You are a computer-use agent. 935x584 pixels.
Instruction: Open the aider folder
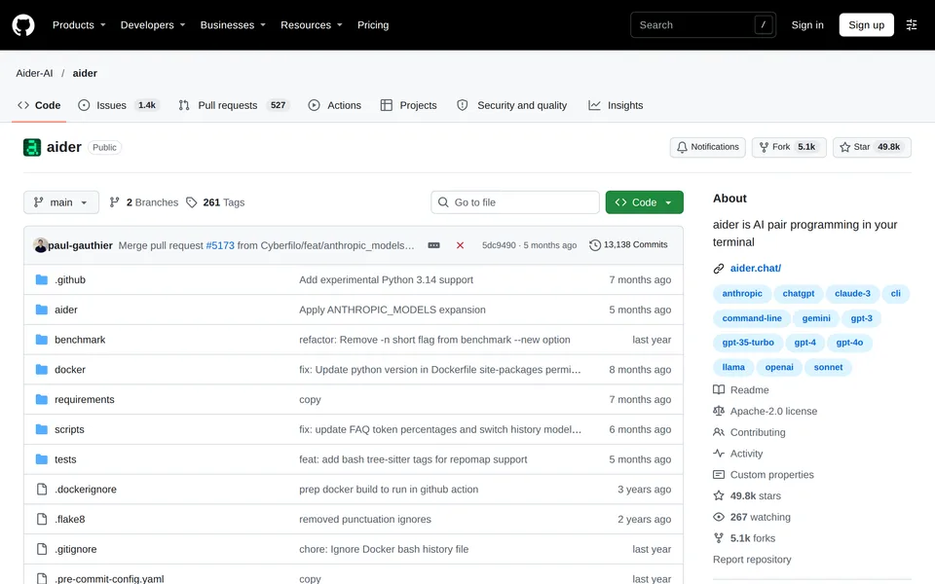(x=65, y=310)
